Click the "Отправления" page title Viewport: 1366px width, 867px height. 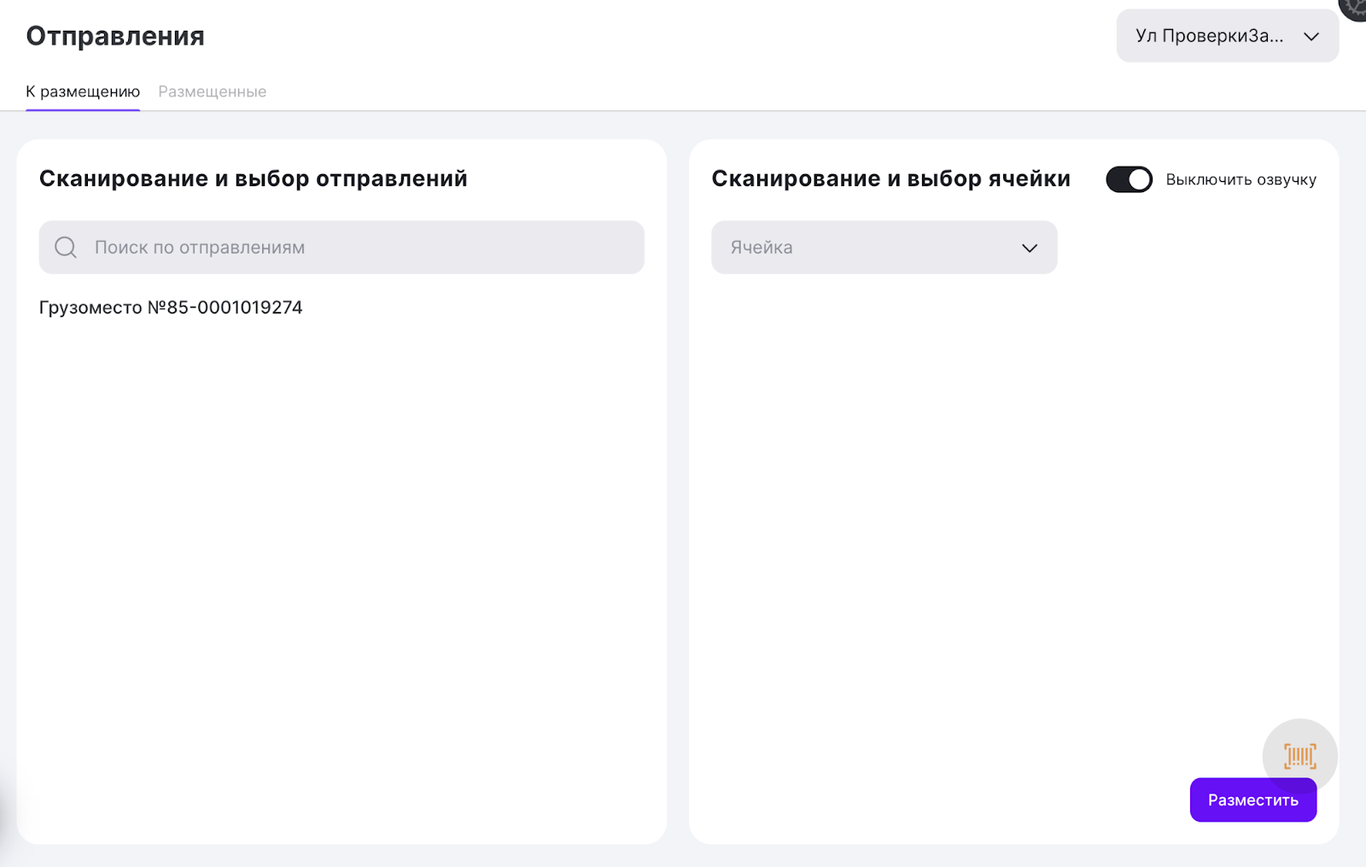click(115, 36)
